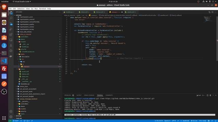The width and height of the screenshot is (218, 122).
Task: Open errors and warnings status indicator
Action: (27, 121)
